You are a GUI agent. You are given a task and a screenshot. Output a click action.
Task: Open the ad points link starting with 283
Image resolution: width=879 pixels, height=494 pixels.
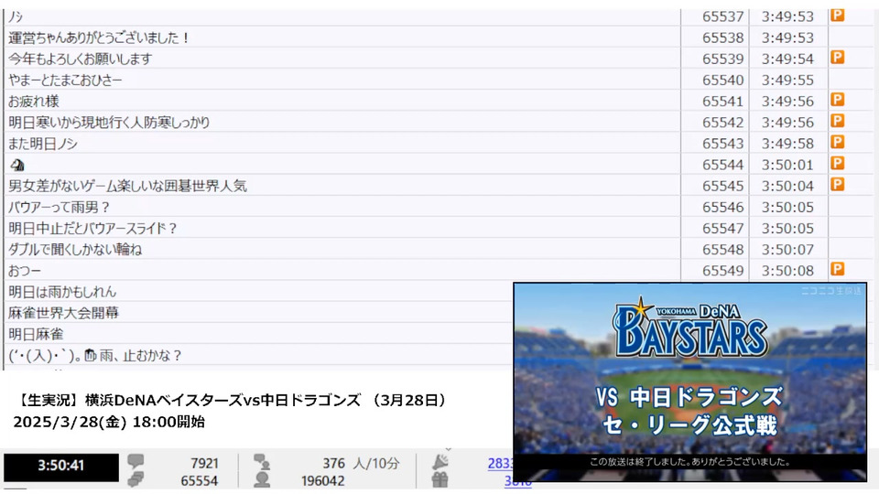point(500,463)
